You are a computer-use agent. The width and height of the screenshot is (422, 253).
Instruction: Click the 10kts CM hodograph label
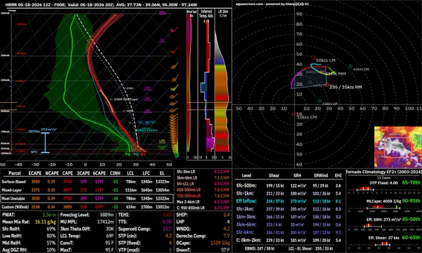pyautogui.click(x=307, y=117)
